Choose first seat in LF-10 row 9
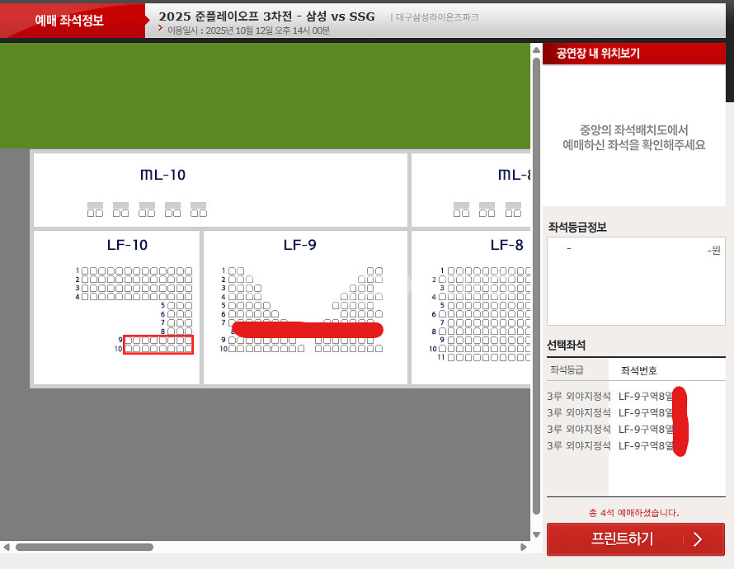The image size is (734, 569). [128, 340]
